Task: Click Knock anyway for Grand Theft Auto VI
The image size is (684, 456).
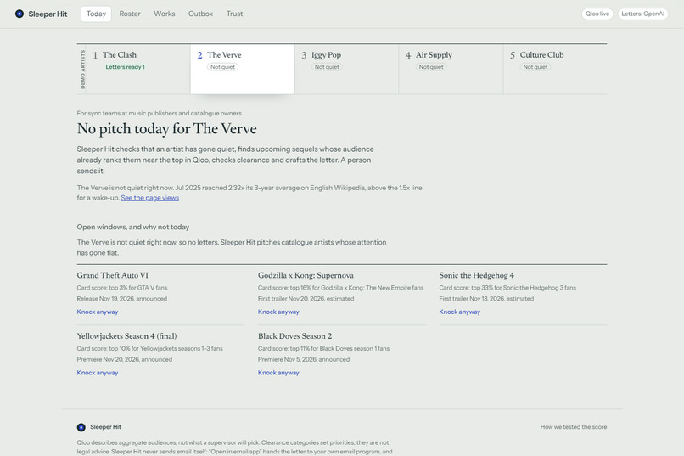Action: coord(98,312)
